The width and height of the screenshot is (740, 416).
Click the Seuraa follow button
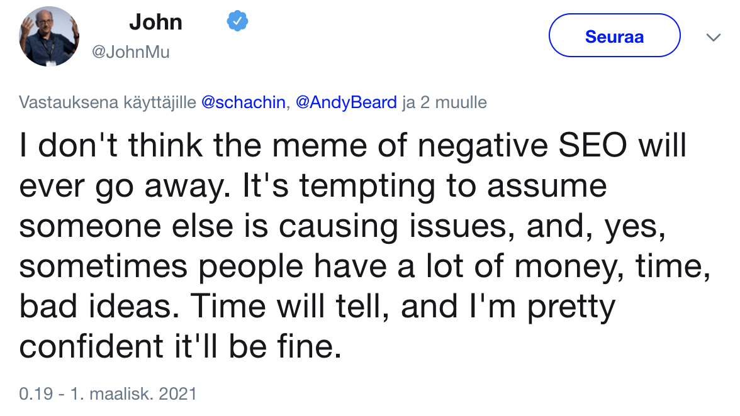[614, 35]
